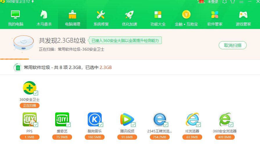Click the upgrade arrow beside 360安全卫士12
The height and width of the screenshot is (162, 260).
tap(33, 1)
